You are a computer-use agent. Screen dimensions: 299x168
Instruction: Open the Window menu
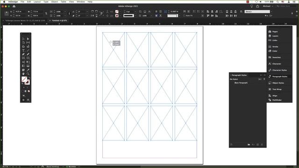pyautogui.click(x=81, y=2)
